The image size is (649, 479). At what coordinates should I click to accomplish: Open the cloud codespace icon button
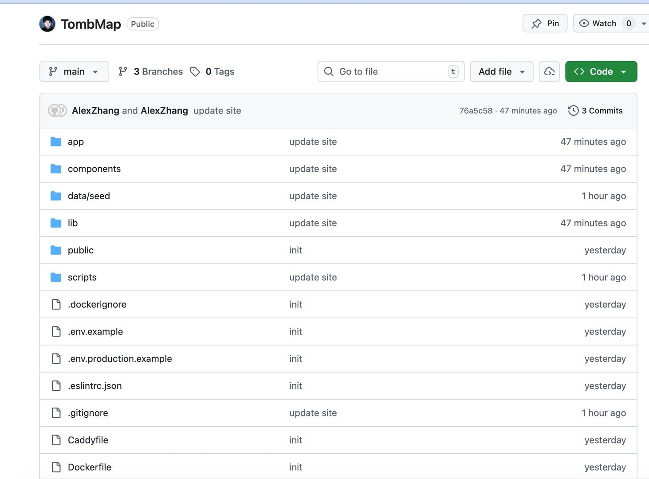[549, 71]
